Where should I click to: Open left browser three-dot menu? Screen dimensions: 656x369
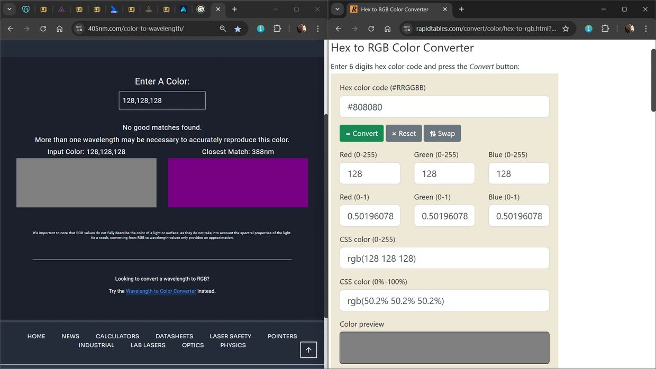317,29
